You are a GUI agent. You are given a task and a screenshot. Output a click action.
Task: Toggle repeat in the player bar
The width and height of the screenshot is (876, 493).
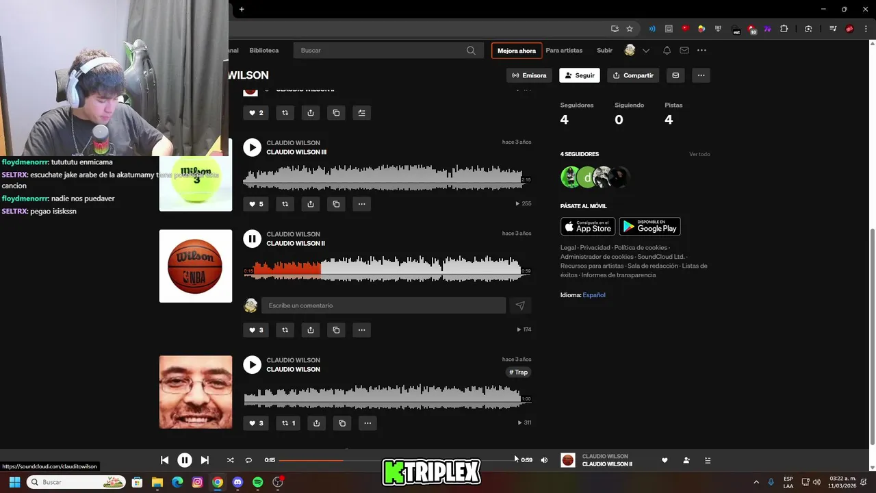coord(248,460)
